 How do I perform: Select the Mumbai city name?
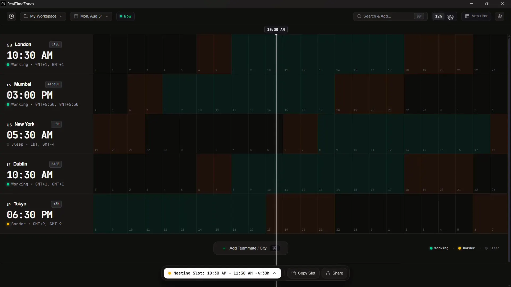(23, 84)
